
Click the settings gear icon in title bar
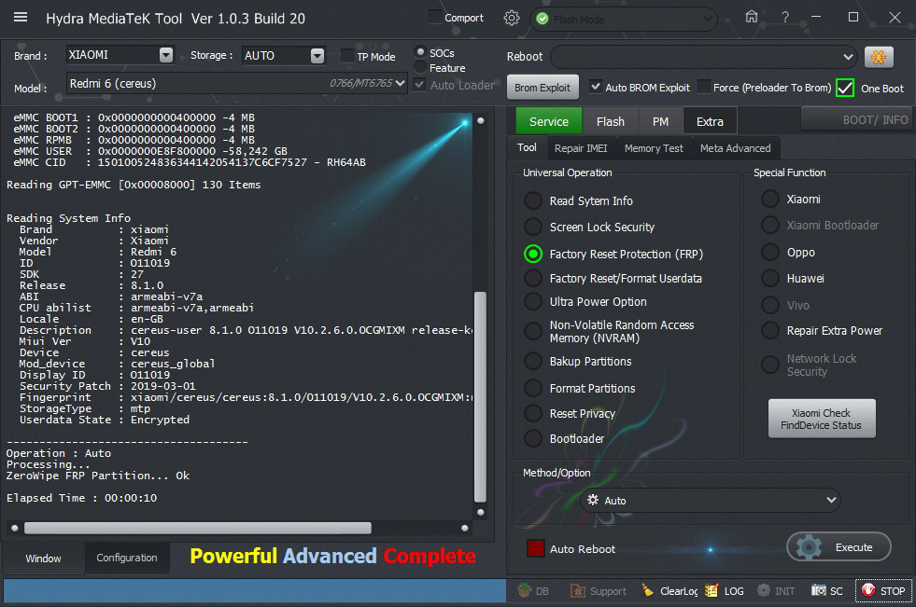(511, 18)
